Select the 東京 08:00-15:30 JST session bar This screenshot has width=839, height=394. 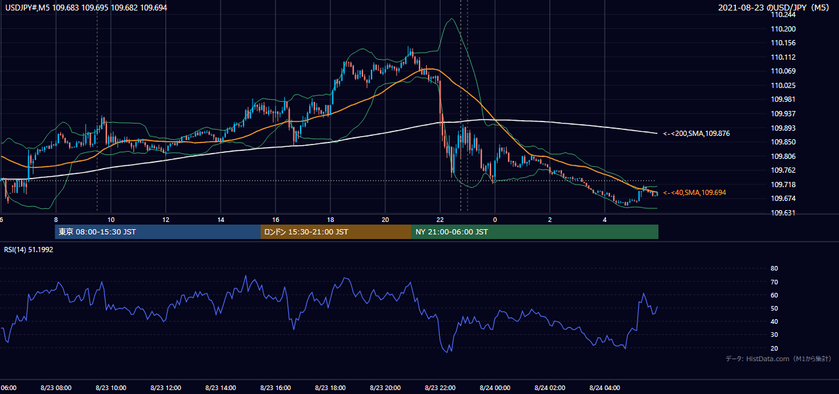tap(158, 232)
